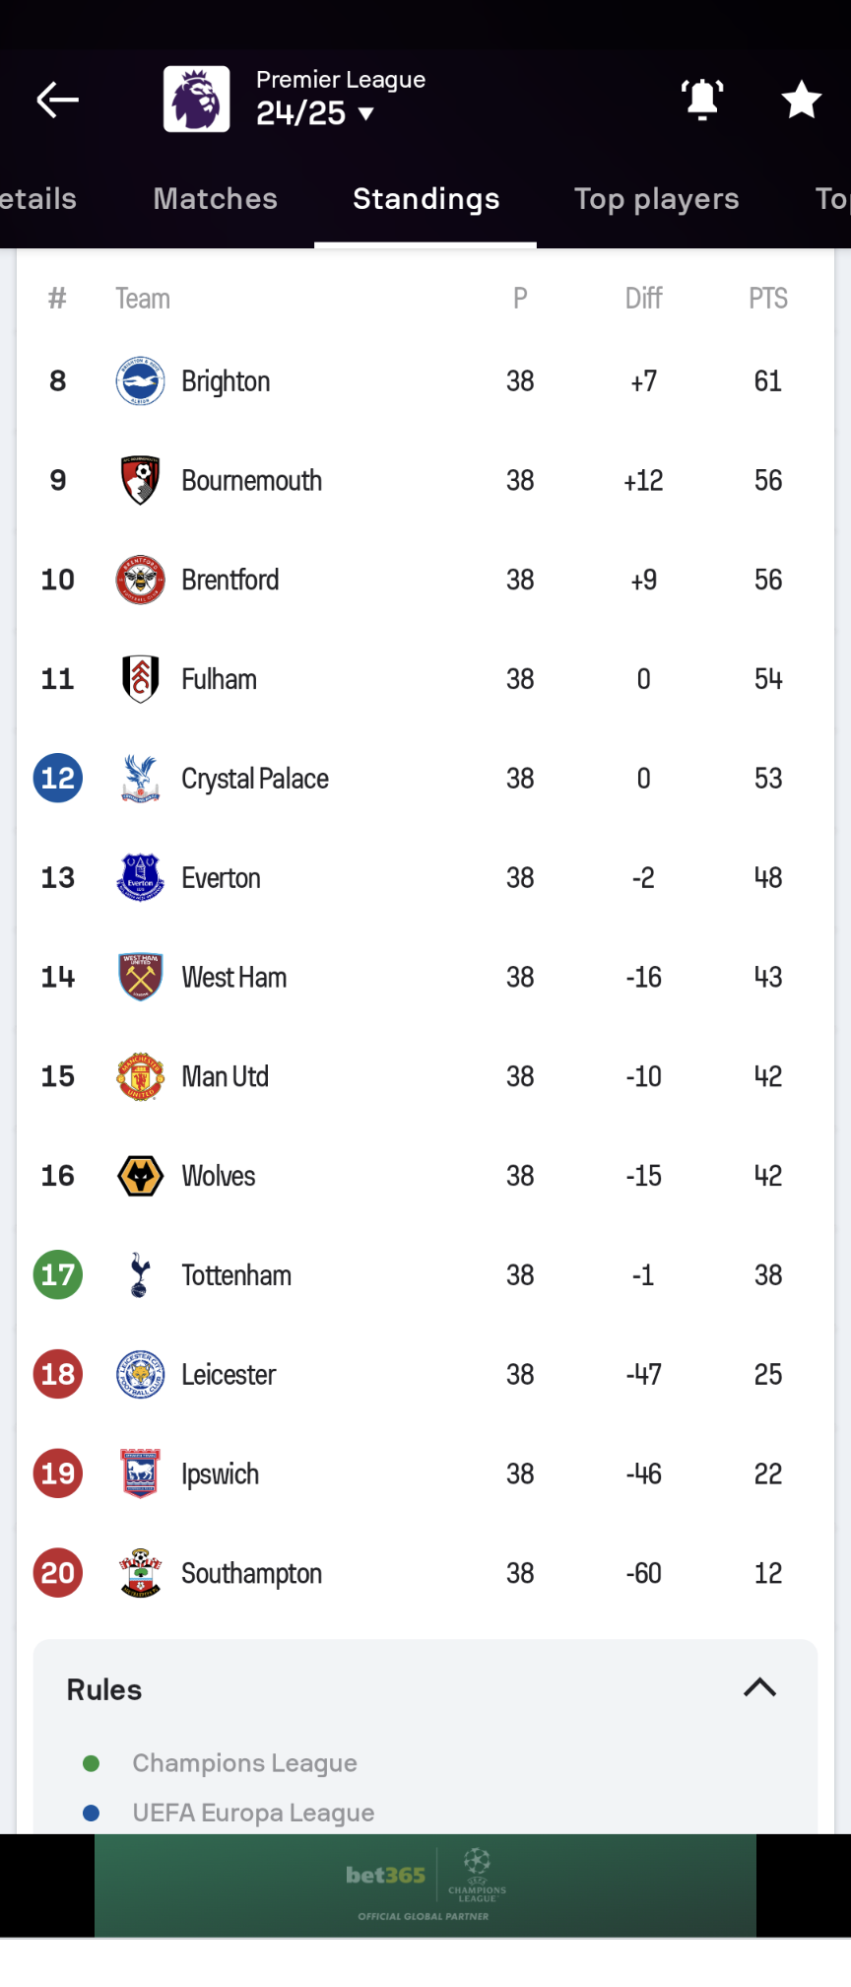Tap the back arrow icon
The height and width of the screenshot is (1987, 851).
(57, 100)
